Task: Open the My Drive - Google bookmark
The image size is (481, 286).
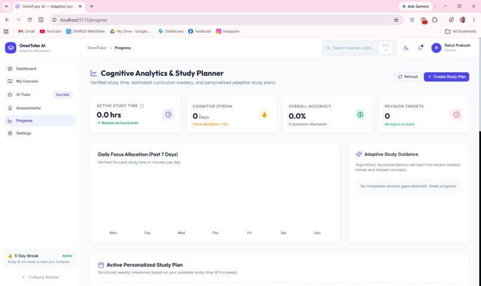Action: coord(130,31)
